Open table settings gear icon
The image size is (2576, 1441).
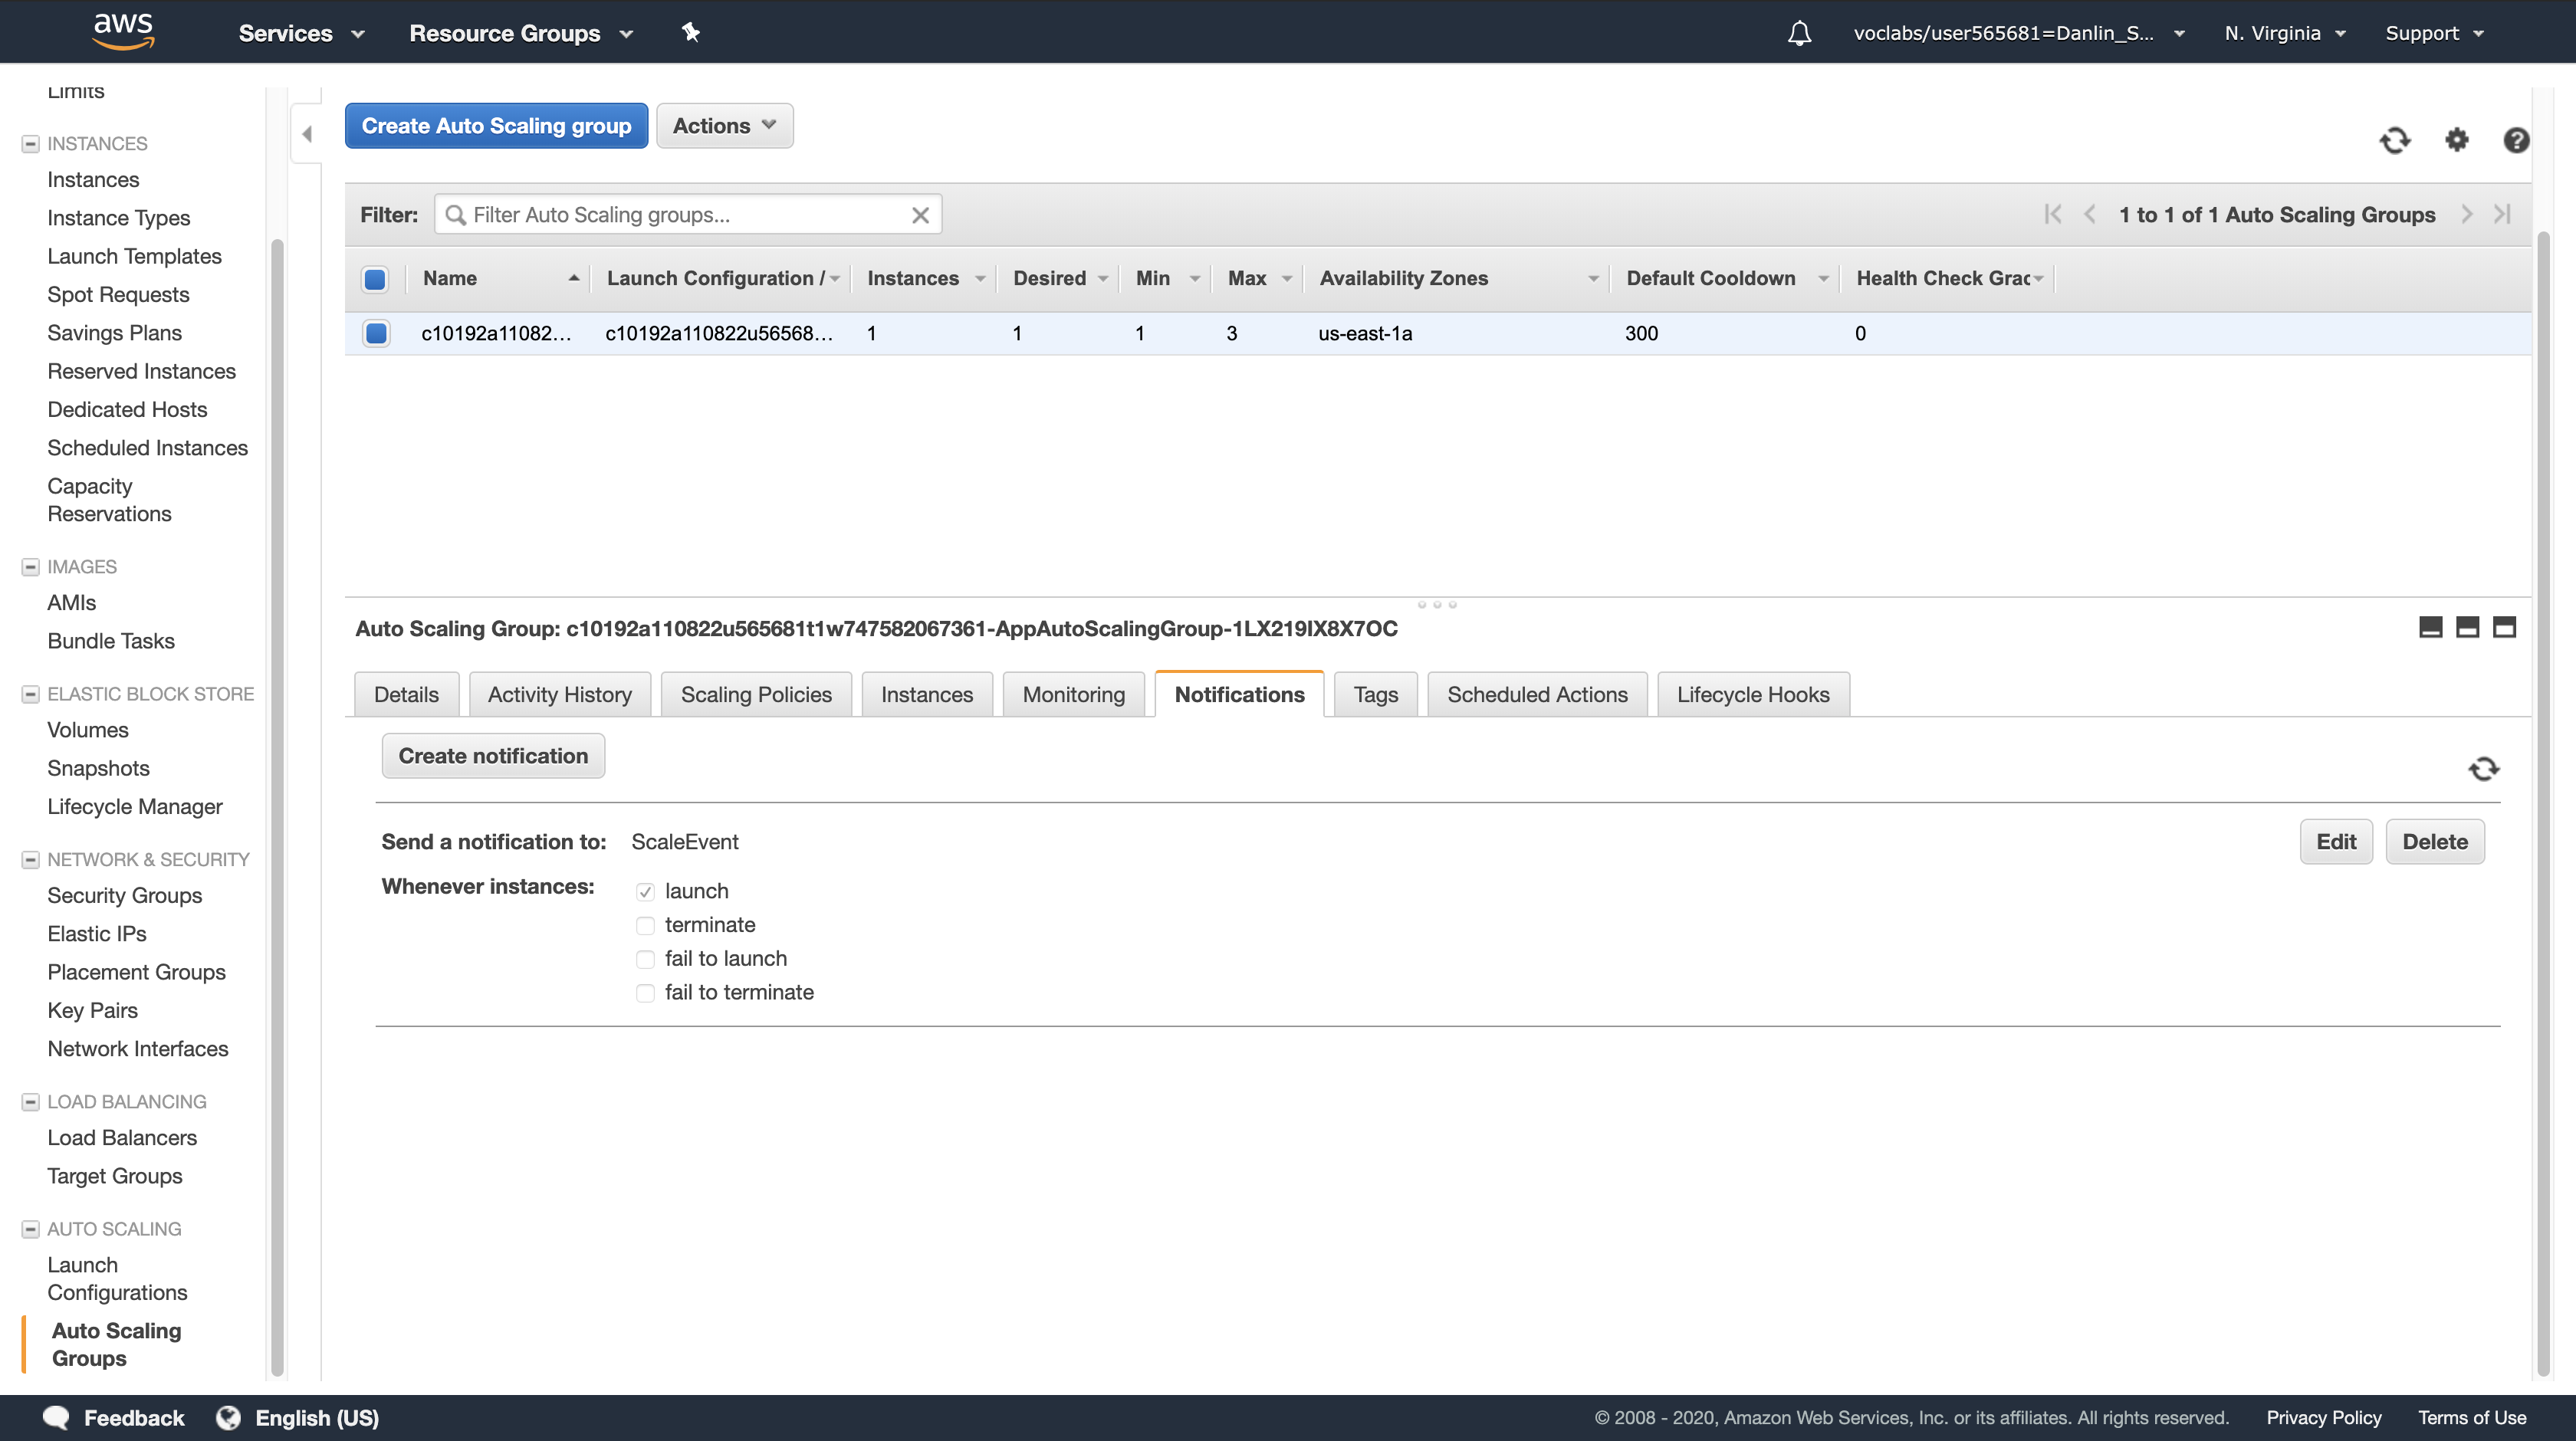[2456, 140]
